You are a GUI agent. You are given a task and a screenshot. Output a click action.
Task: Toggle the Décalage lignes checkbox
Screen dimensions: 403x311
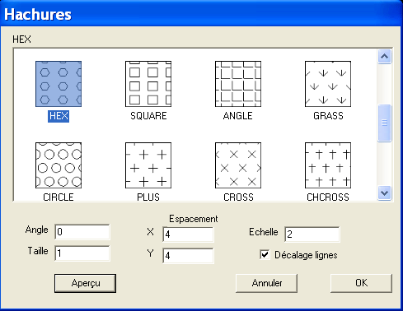point(265,255)
